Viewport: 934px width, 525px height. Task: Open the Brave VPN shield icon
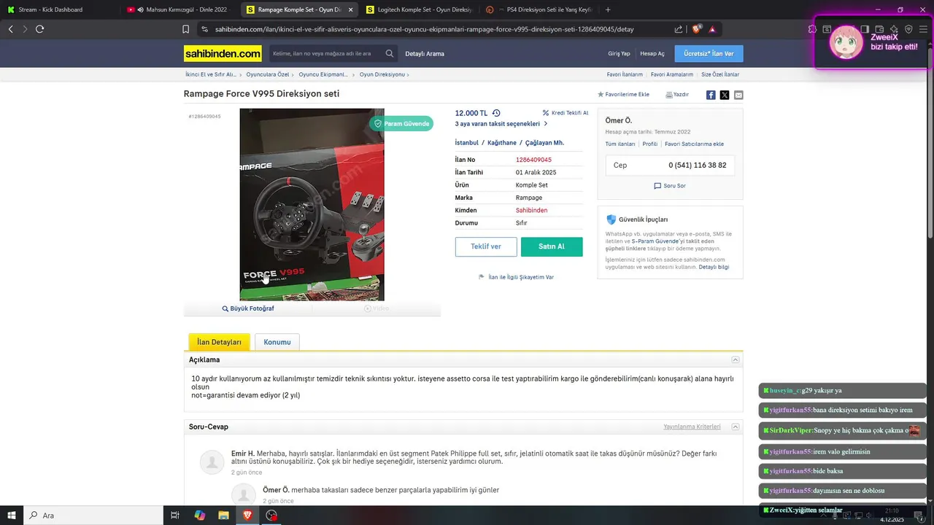click(x=908, y=29)
